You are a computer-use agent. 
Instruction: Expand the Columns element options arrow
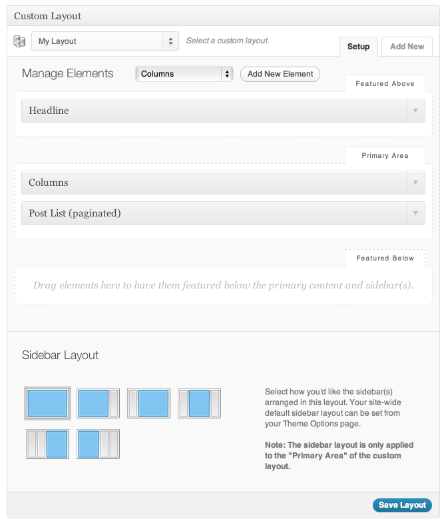pos(415,183)
